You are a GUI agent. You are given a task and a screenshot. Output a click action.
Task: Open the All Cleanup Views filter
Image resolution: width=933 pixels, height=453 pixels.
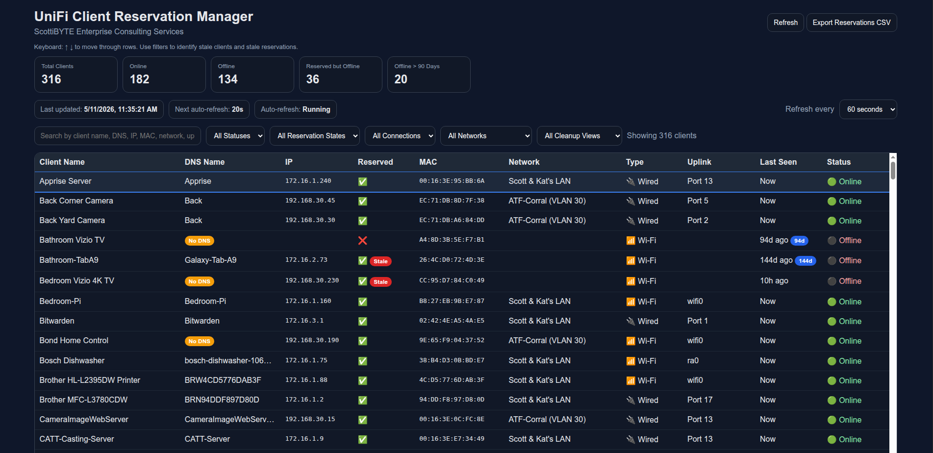coord(579,136)
